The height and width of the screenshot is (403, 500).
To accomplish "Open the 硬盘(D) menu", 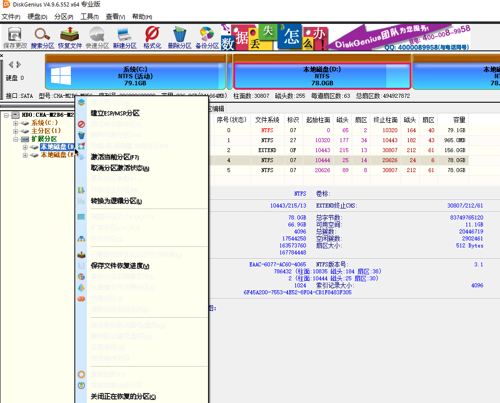I will tap(37, 16).
